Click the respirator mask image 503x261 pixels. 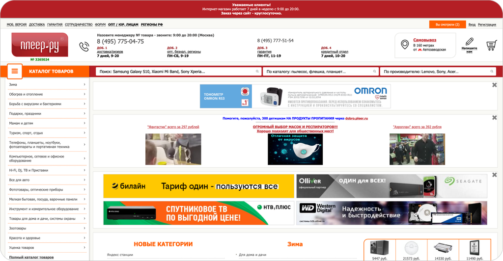tap(295, 149)
